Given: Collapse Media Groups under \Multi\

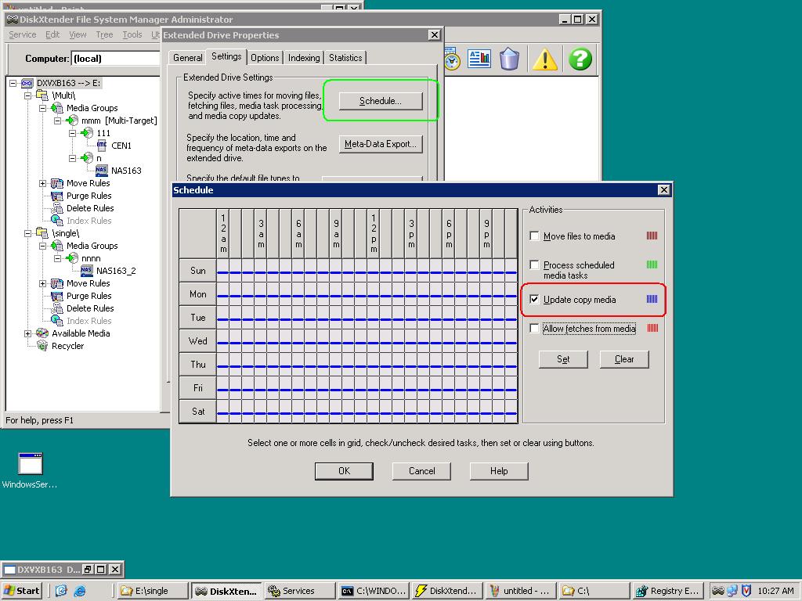Looking at the screenshot, I should click(43, 108).
